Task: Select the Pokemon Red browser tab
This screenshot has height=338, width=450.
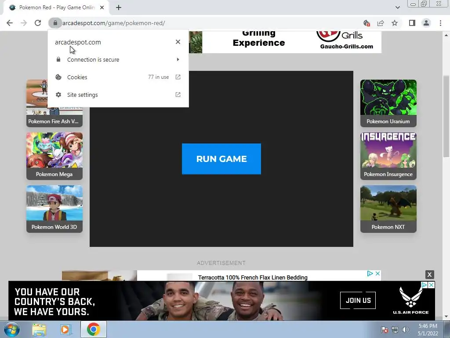Action: [56, 7]
